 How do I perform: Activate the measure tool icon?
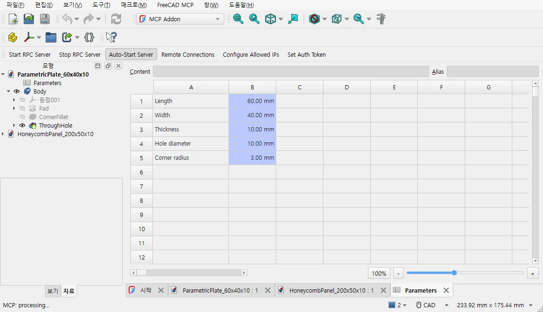pyautogui.click(x=381, y=19)
